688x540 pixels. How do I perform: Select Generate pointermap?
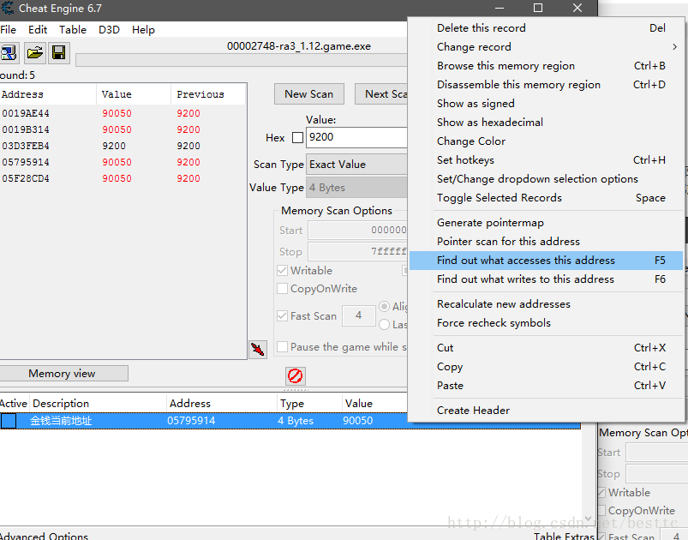(x=546, y=223)
